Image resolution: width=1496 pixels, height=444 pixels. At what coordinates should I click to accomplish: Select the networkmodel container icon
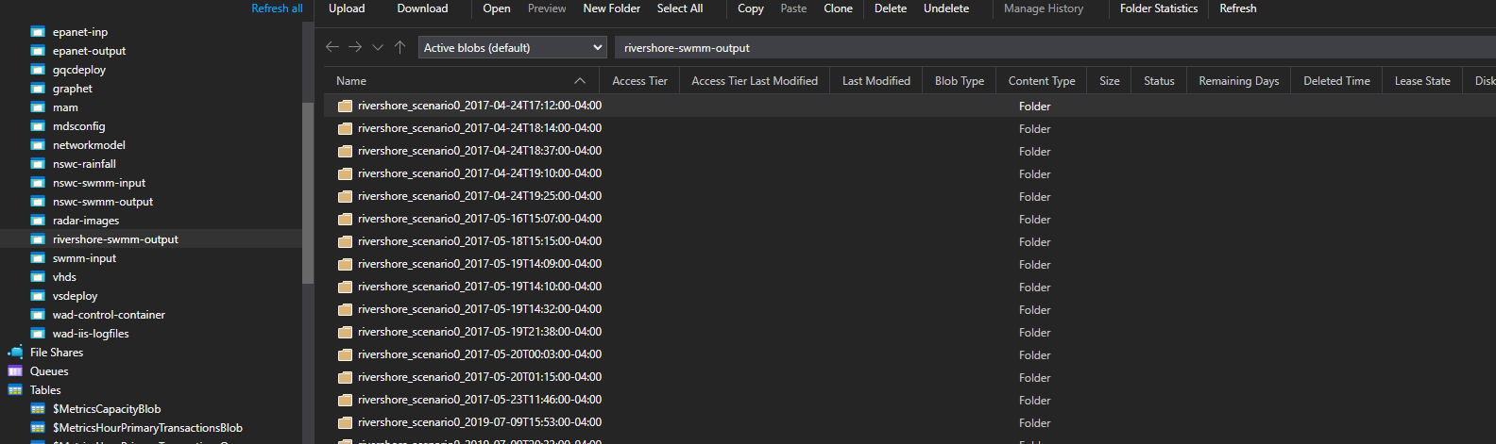(x=38, y=145)
